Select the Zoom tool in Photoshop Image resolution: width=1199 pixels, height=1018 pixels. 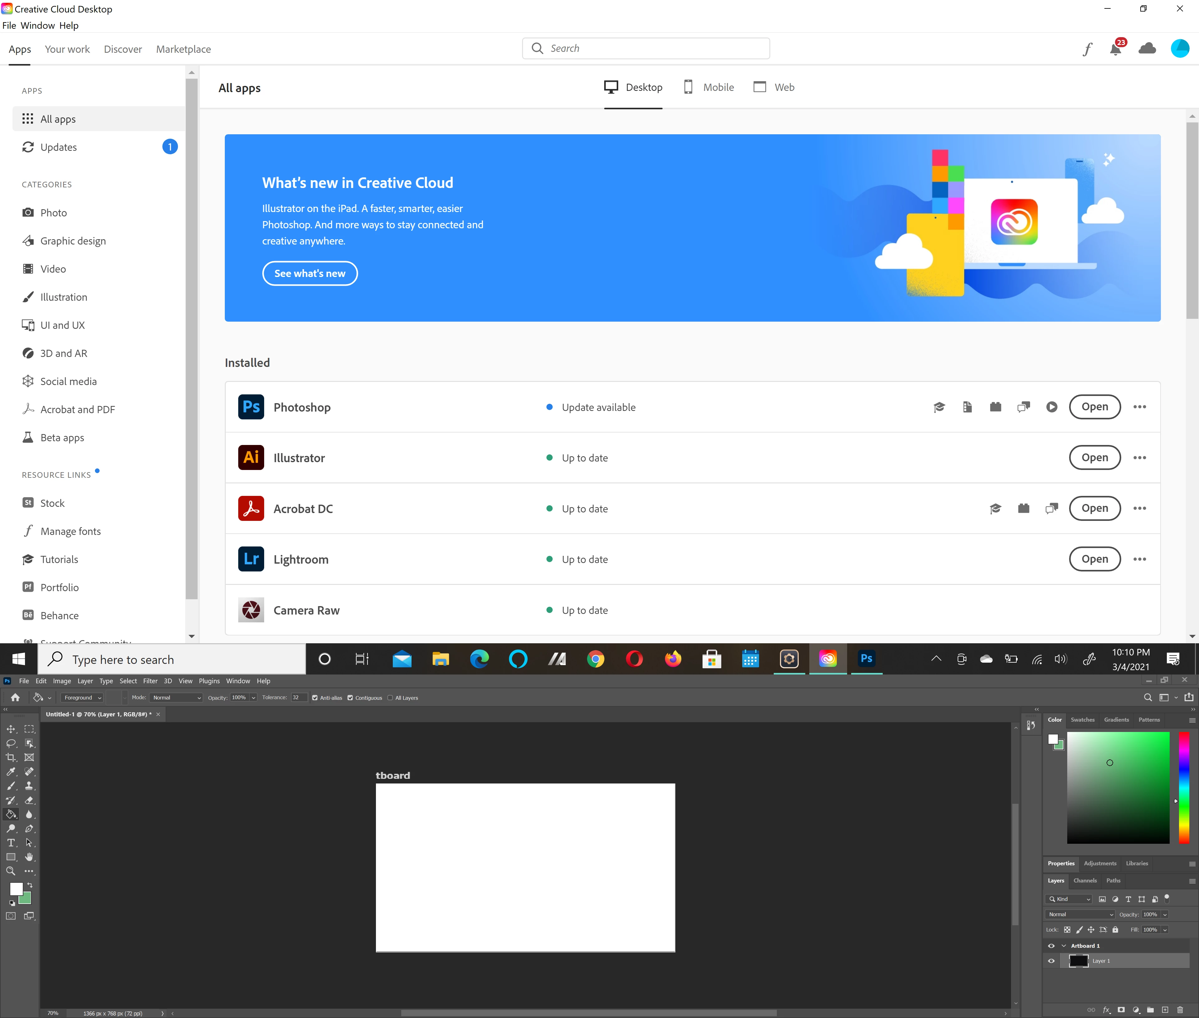pyautogui.click(x=11, y=871)
